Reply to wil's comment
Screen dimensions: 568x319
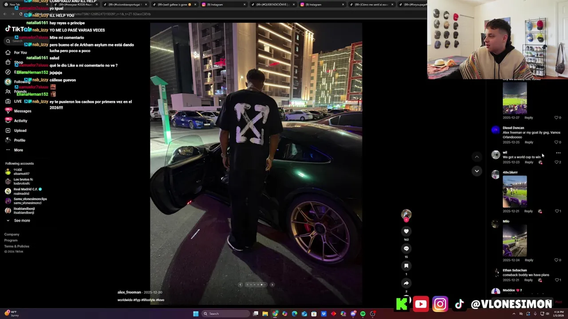tap(529, 162)
